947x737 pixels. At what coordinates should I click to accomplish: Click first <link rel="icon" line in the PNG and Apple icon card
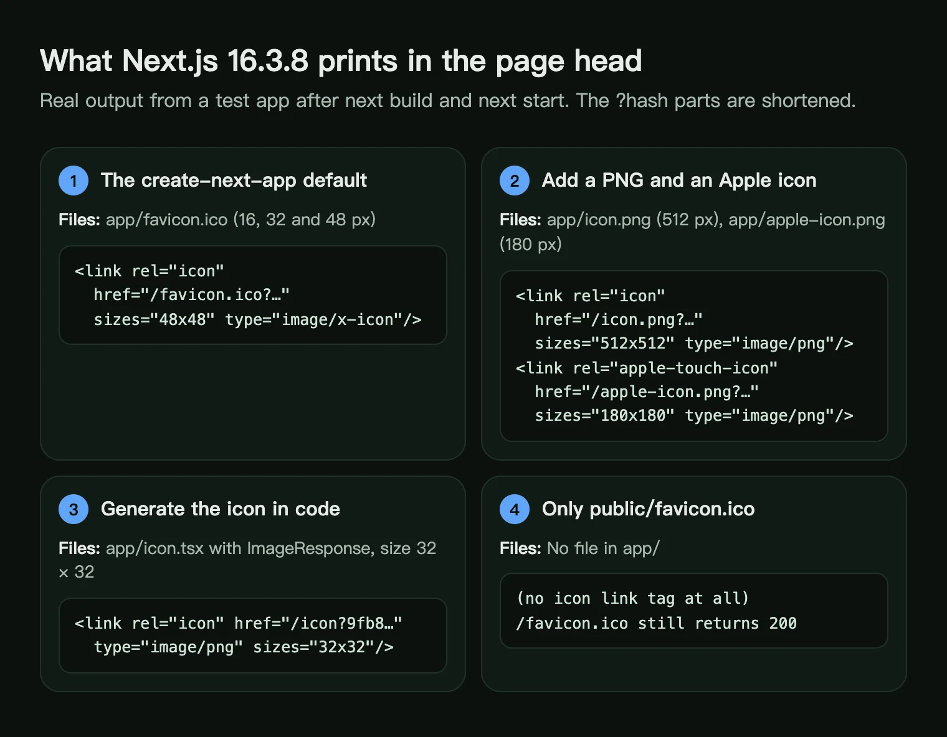point(591,296)
